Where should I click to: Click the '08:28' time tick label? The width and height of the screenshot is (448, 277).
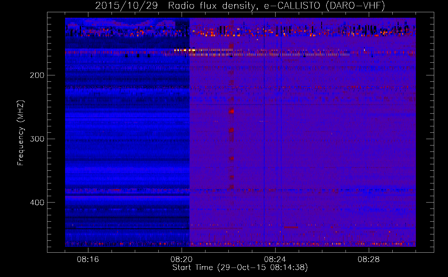[x=369, y=260]
